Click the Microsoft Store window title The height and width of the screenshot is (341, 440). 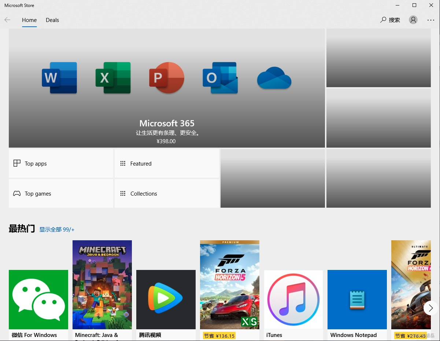19,5
